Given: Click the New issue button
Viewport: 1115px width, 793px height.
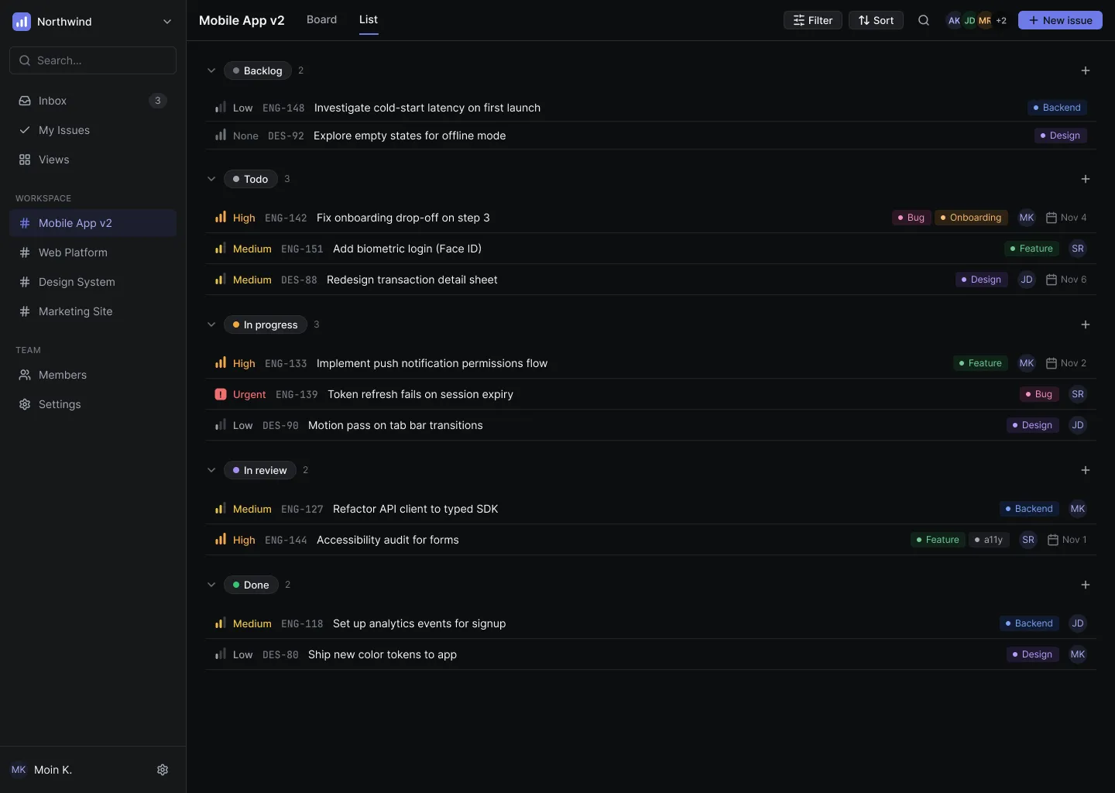Looking at the screenshot, I should (x=1060, y=21).
